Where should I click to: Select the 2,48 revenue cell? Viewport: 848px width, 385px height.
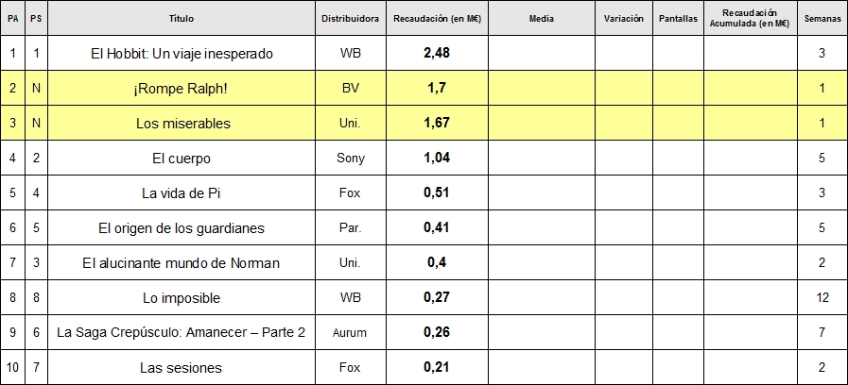click(437, 54)
